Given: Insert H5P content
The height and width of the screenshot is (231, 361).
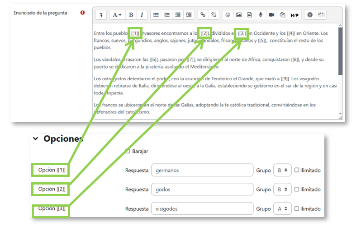Looking at the screenshot, I should [x=294, y=15].
